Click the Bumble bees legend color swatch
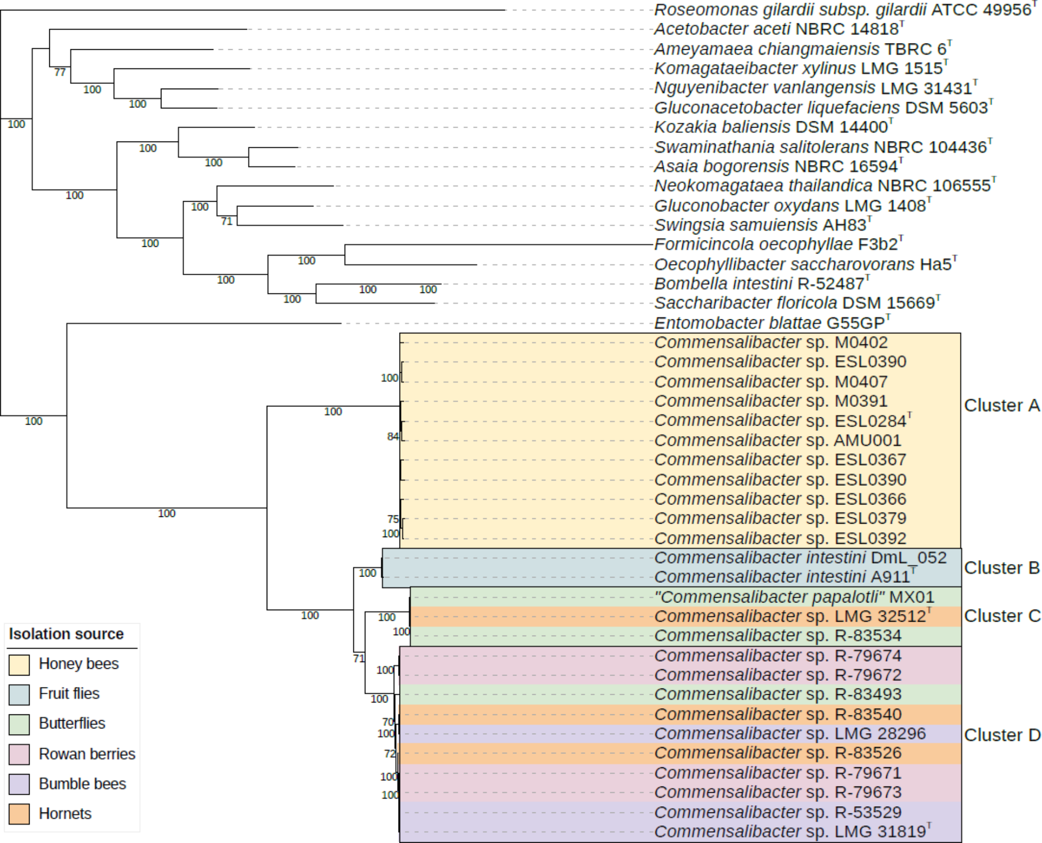 19,784
